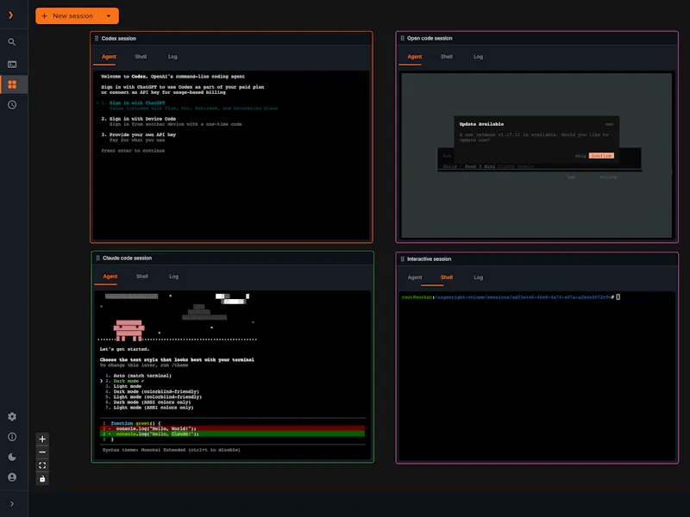Viewport: 690px width, 517px height.
Task: Grab the Claude code session drag handle
Action: click(97, 258)
